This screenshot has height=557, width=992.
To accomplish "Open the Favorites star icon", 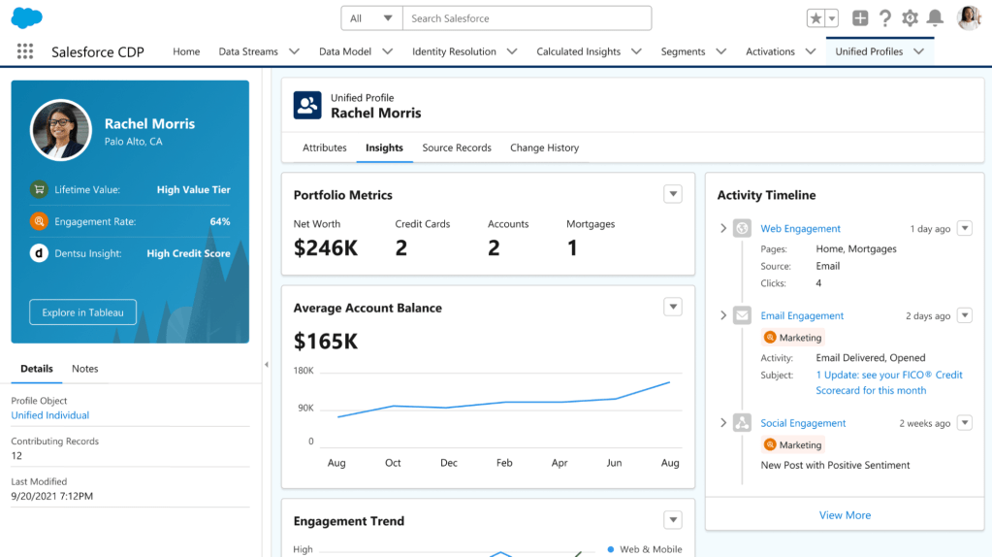I will coord(816,18).
